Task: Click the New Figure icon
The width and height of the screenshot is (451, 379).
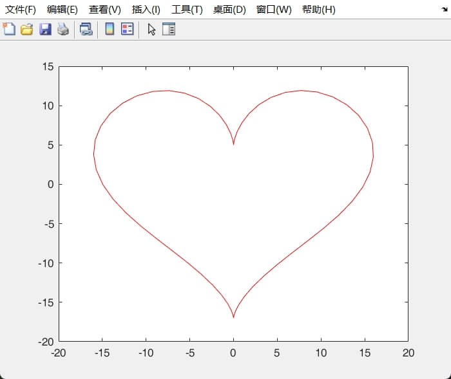Action: (9, 29)
